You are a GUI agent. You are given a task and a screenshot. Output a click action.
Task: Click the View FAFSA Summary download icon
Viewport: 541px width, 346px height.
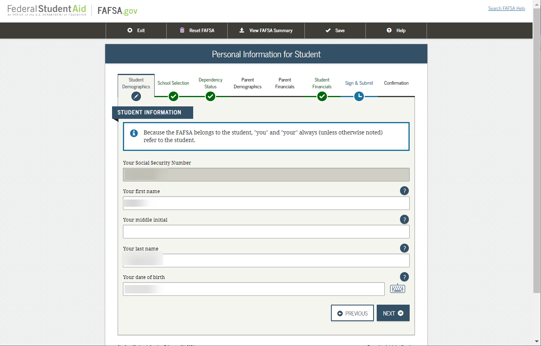[241, 31]
